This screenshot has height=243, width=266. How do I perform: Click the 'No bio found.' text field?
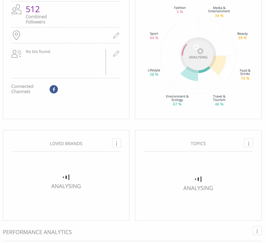(38, 52)
